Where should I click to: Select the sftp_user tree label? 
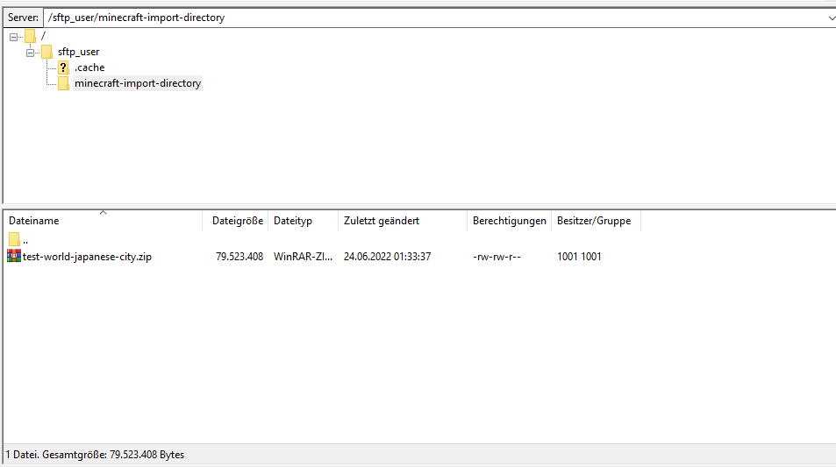[78, 52]
